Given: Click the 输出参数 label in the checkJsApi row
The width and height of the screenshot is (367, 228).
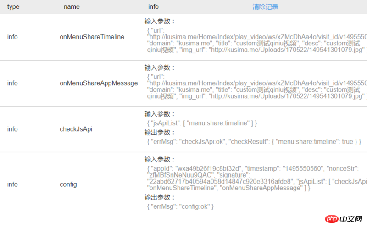Looking at the screenshot, I should [x=160, y=132].
